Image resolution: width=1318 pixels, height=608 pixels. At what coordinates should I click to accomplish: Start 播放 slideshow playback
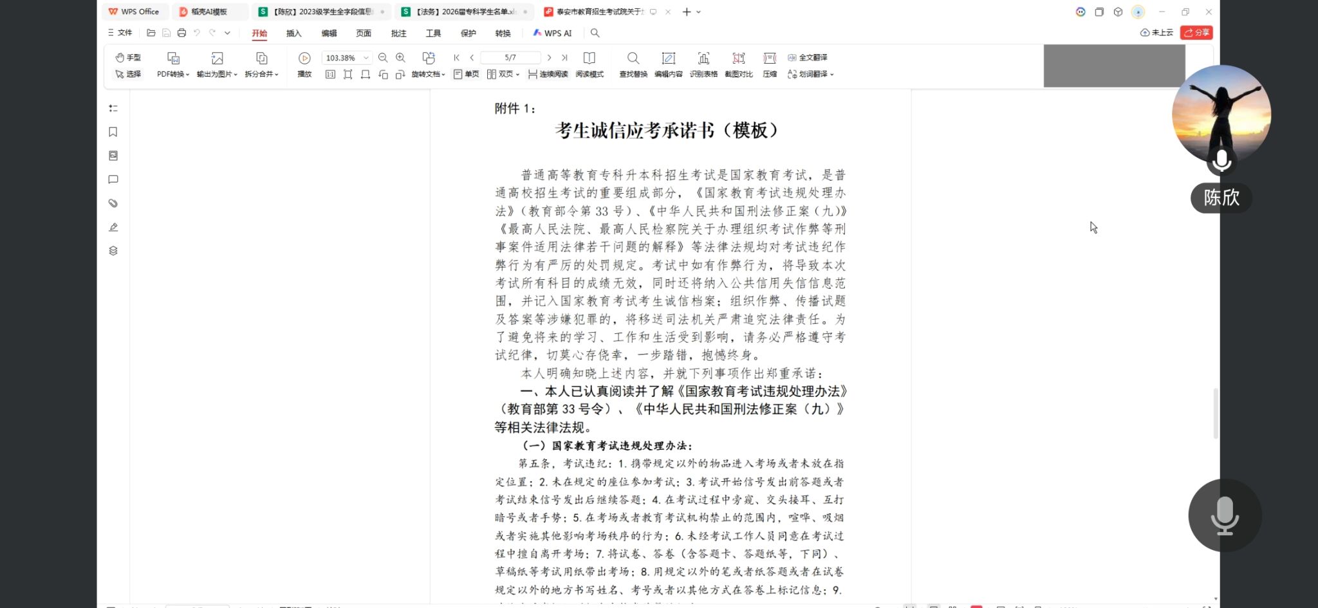tap(304, 59)
